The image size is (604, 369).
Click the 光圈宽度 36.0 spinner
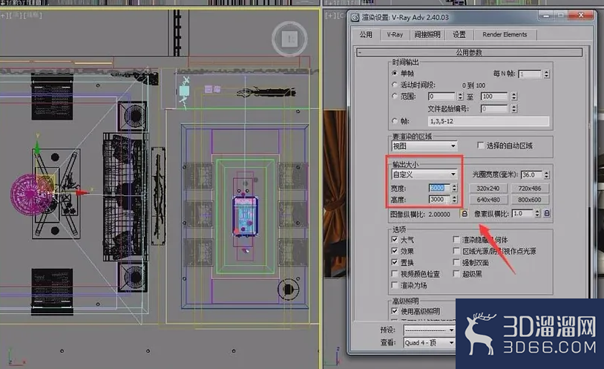tap(546, 174)
